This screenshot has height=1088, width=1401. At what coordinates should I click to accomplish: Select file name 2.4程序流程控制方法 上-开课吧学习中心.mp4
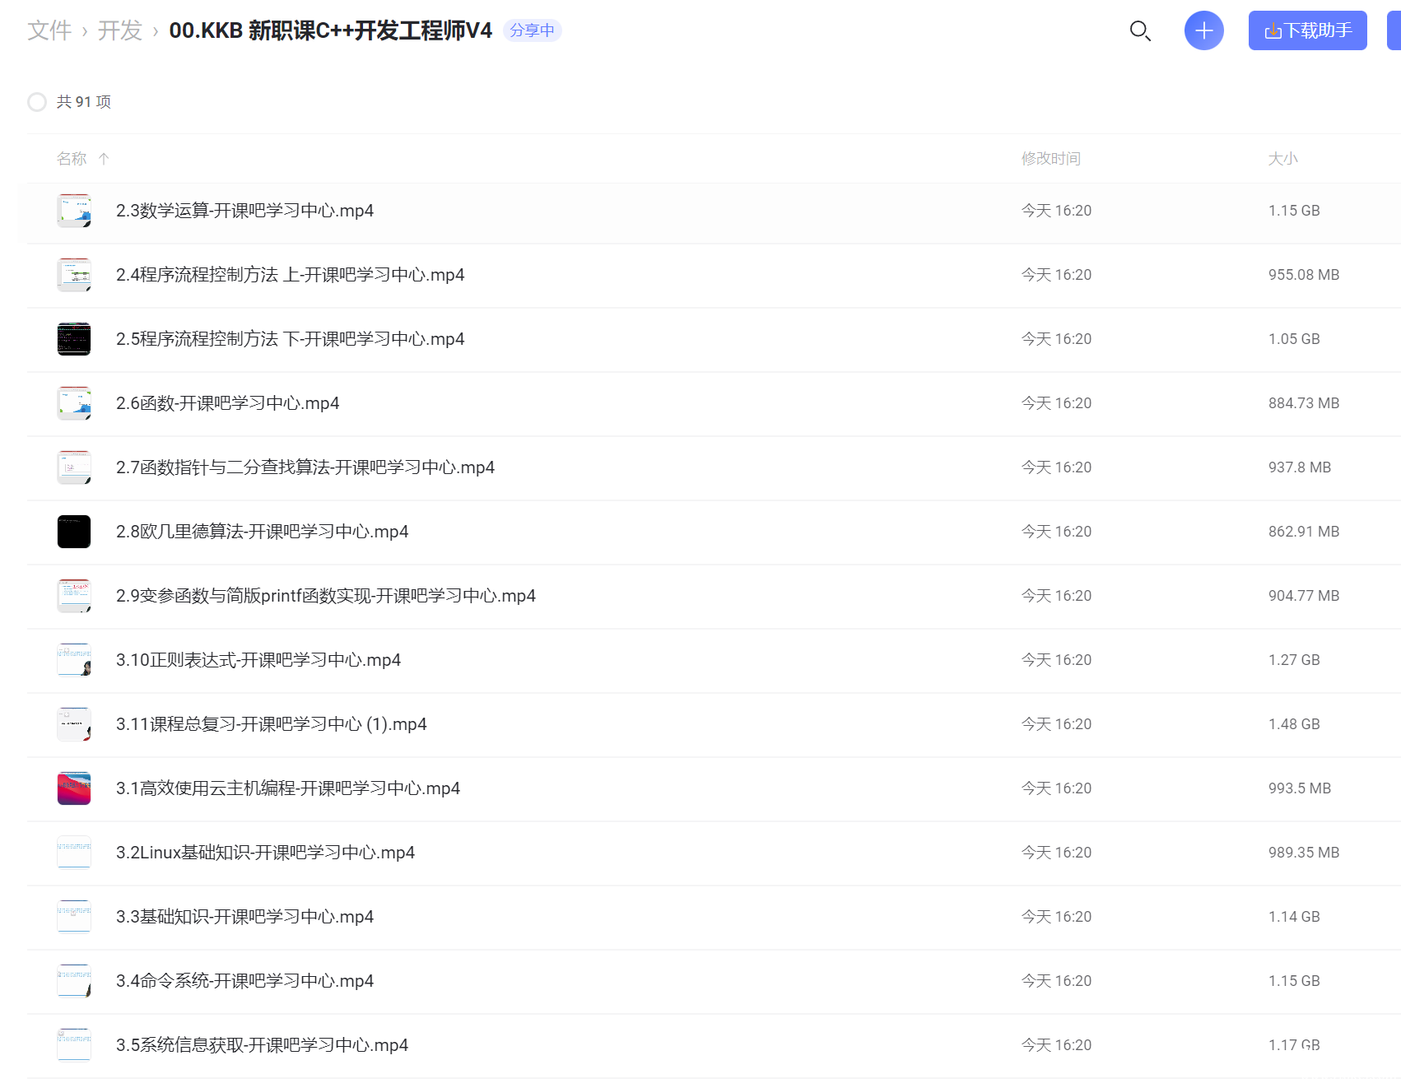point(290,275)
